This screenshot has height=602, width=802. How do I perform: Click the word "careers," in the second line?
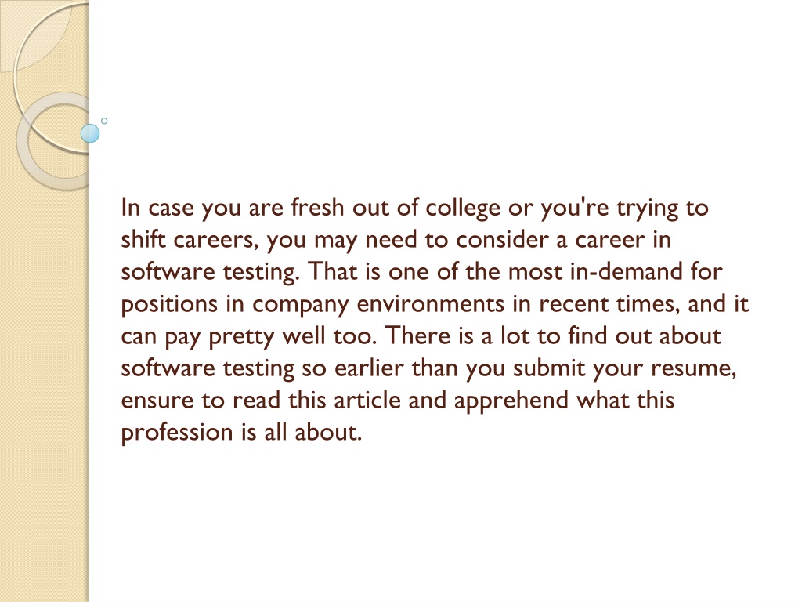pyautogui.click(x=216, y=240)
